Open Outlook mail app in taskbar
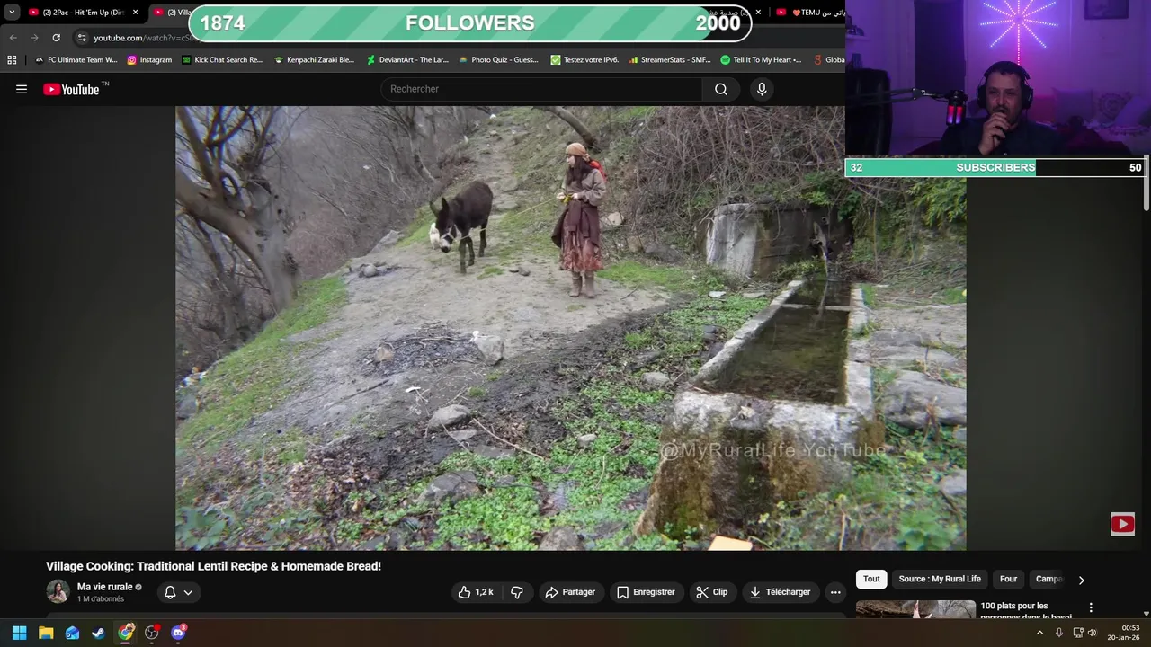The image size is (1151, 647). (72, 633)
